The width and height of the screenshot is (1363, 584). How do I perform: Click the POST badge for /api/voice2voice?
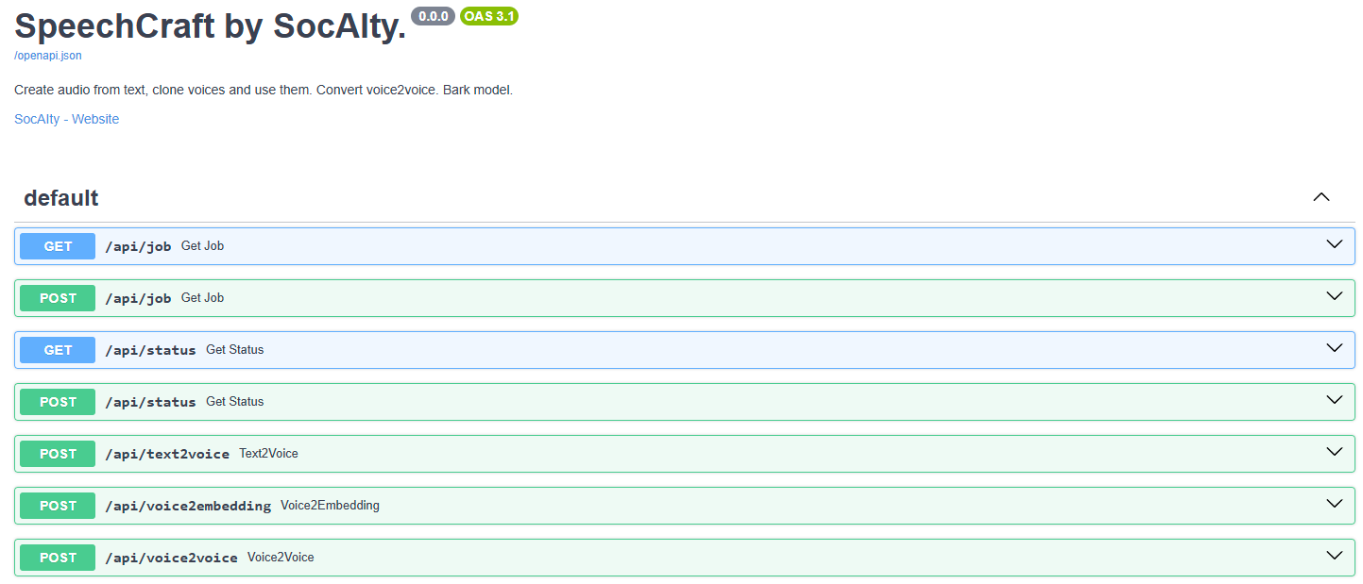[58, 558]
